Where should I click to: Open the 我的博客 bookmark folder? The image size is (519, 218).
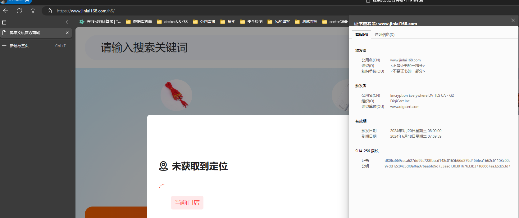tap(279, 22)
